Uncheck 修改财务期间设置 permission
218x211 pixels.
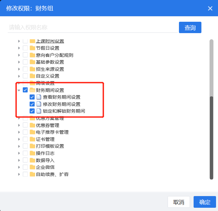coord(32,104)
